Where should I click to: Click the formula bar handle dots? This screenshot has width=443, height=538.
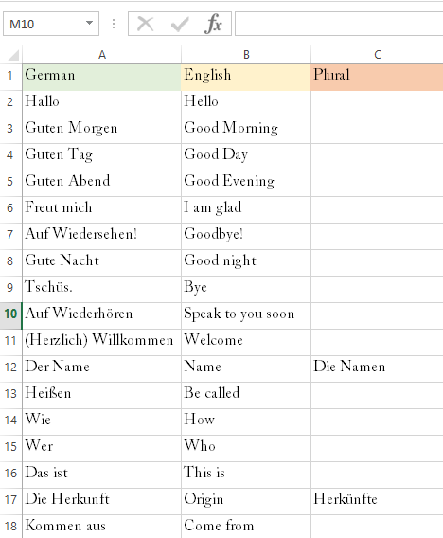tap(114, 24)
